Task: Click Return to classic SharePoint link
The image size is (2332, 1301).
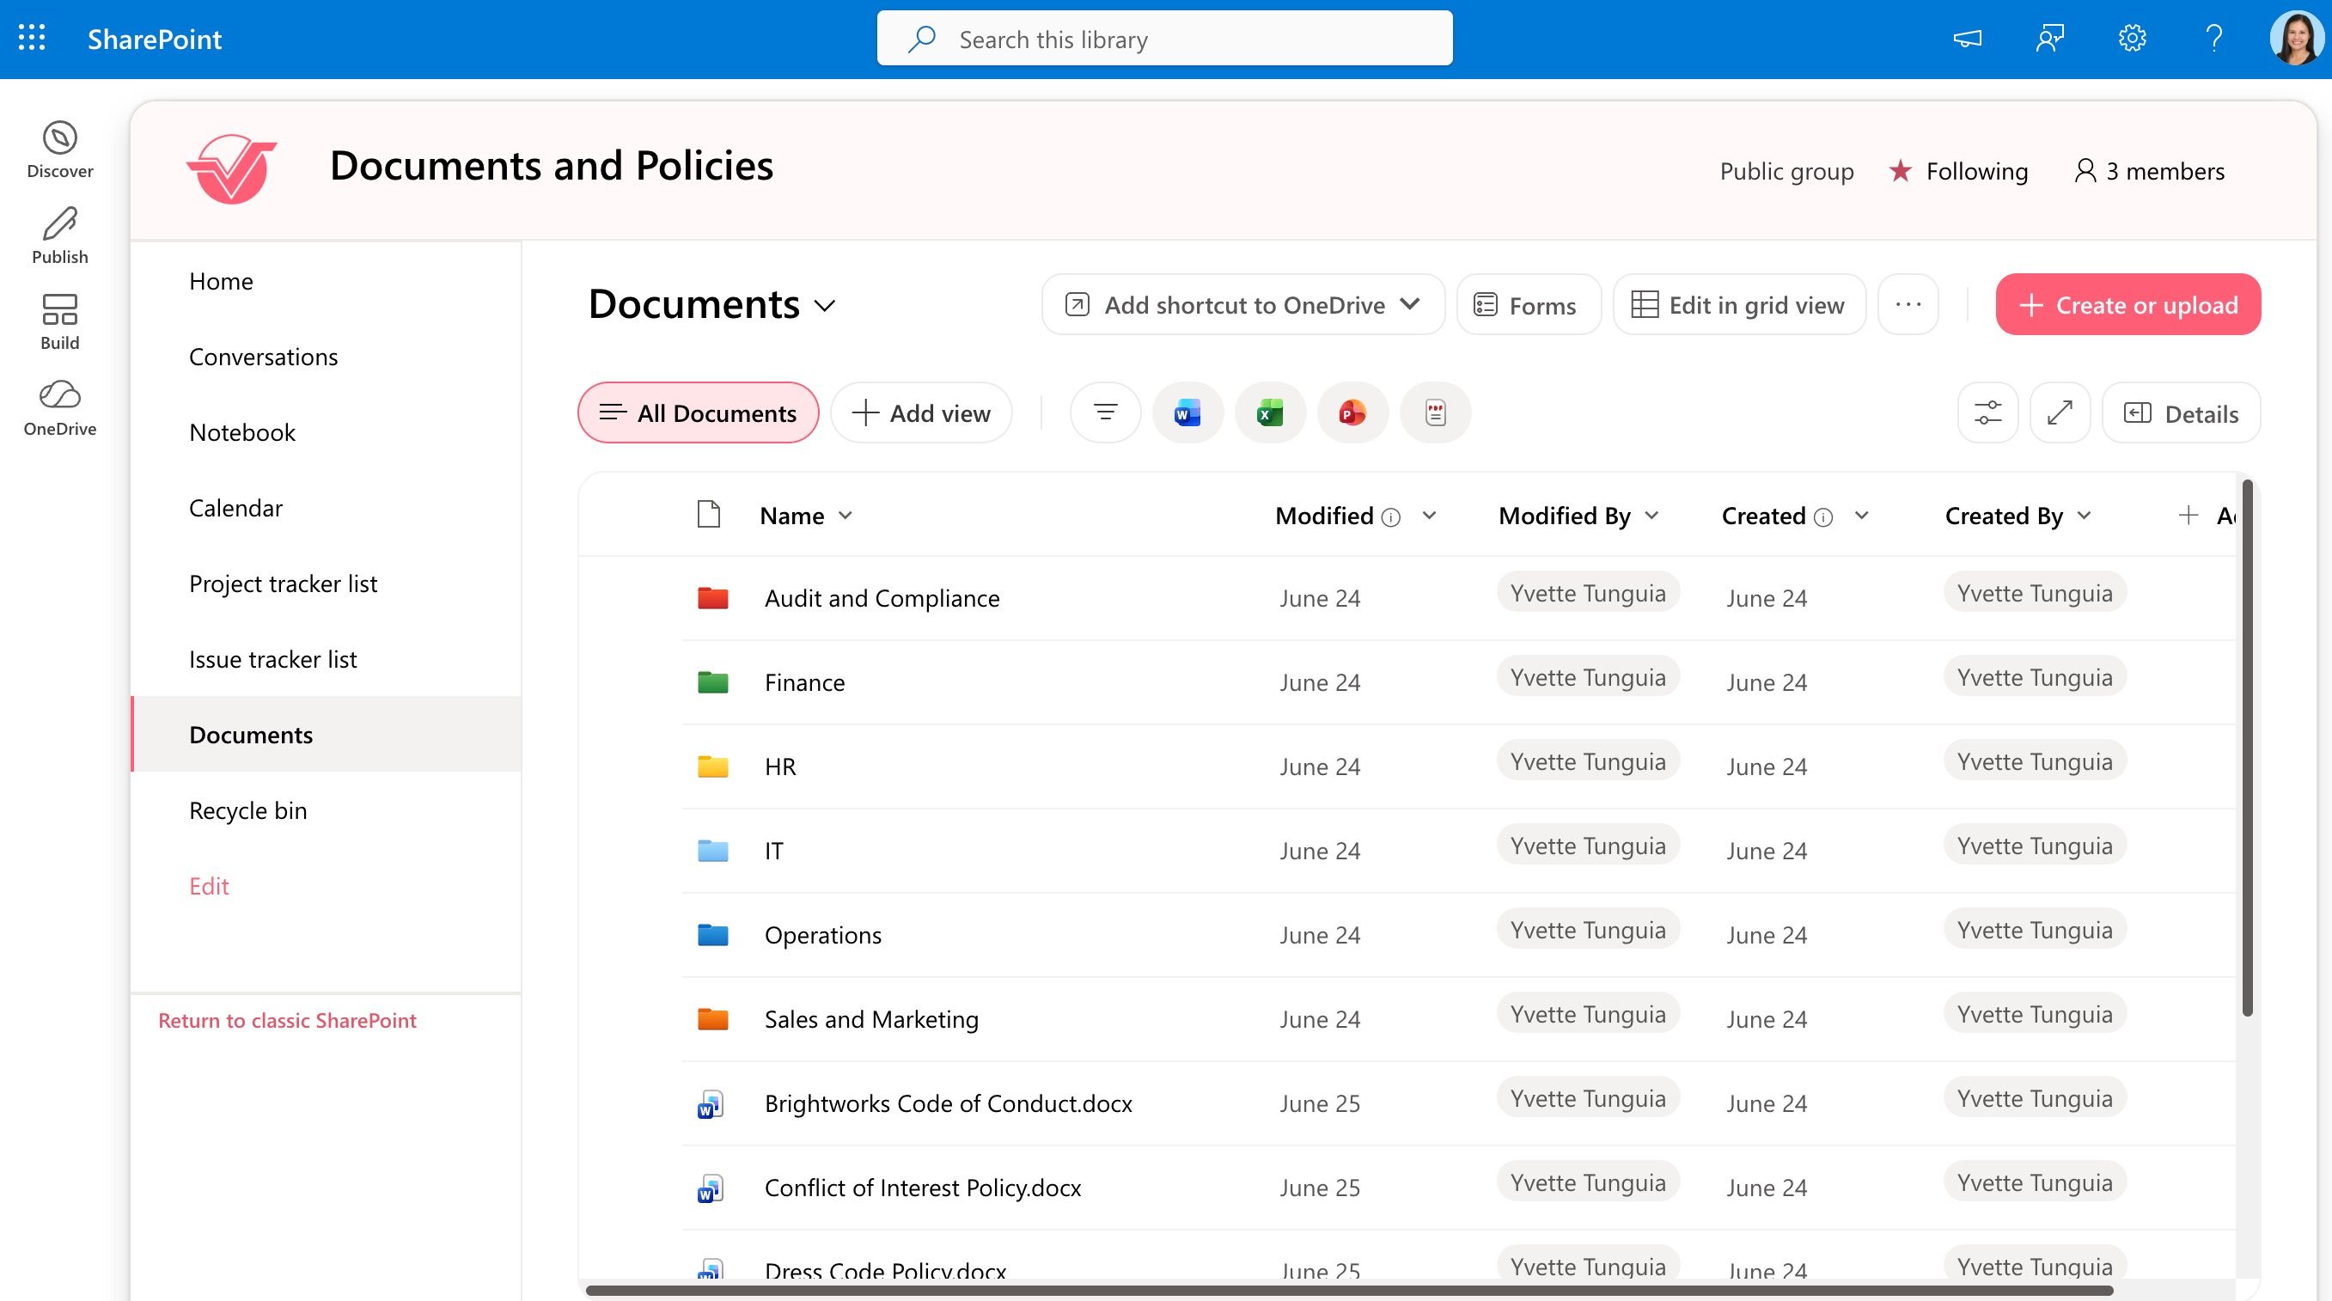Action: pyautogui.click(x=287, y=1020)
